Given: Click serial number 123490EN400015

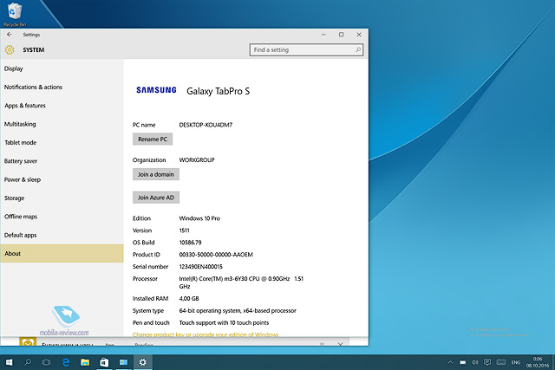Looking at the screenshot, I should (x=200, y=267).
